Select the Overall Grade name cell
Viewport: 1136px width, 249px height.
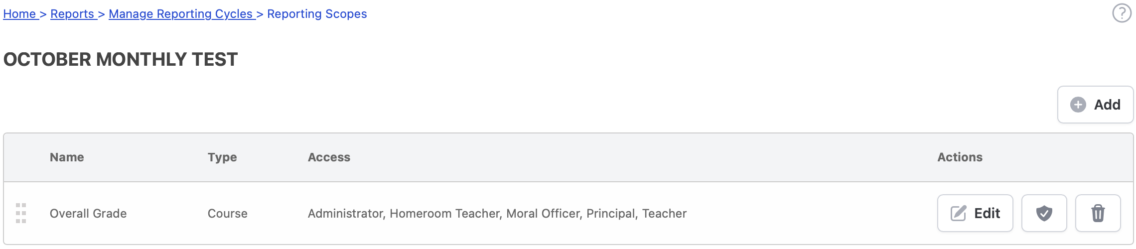(88, 214)
